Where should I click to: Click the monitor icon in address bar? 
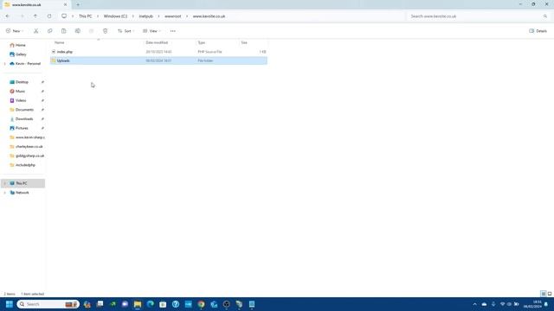[x=64, y=16]
